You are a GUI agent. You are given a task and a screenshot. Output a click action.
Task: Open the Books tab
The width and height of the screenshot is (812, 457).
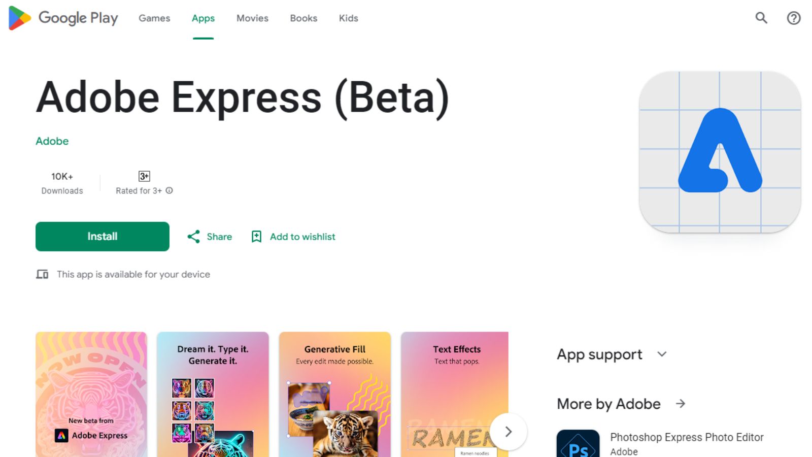(x=303, y=18)
